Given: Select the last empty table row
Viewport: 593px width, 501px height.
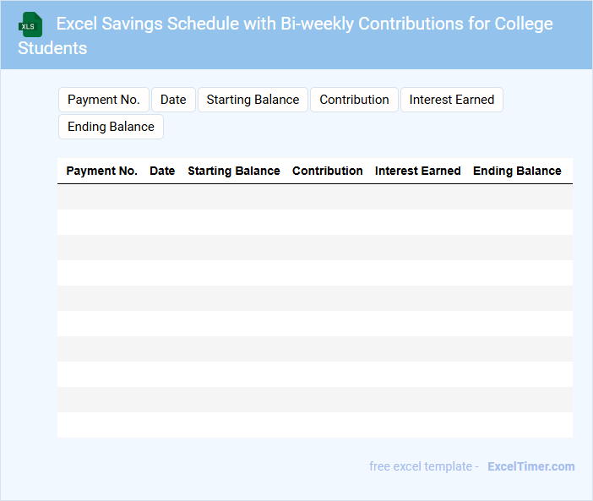Looking at the screenshot, I should point(314,425).
